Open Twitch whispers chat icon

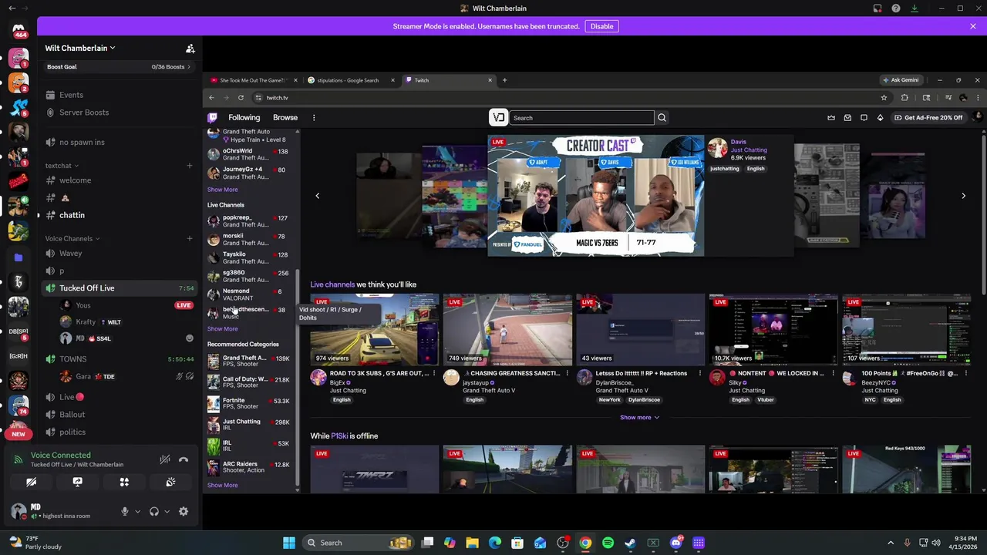coord(864,118)
